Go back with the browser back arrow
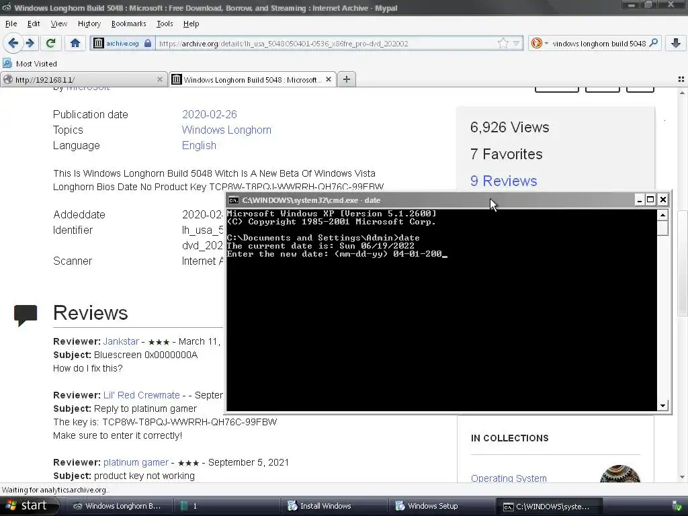 [x=13, y=43]
